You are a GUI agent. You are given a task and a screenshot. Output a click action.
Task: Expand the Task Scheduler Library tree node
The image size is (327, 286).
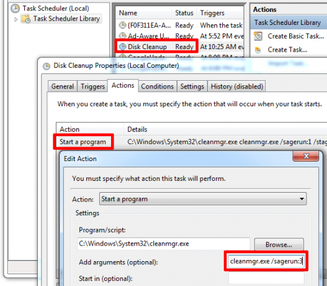[x=16, y=19]
